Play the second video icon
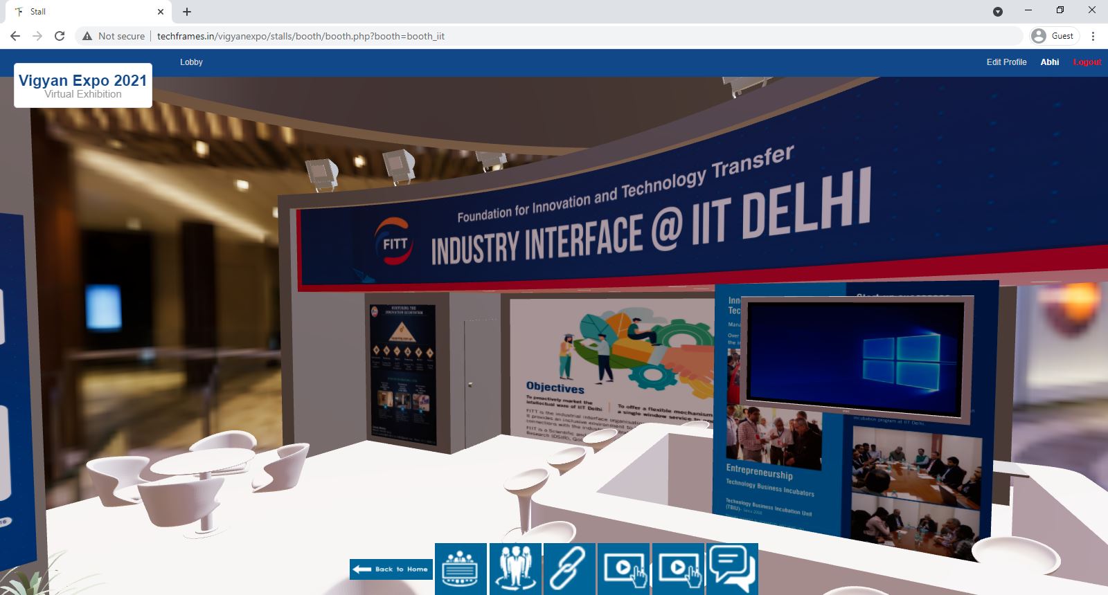This screenshot has height=595, width=1108. tap(678, 569)
